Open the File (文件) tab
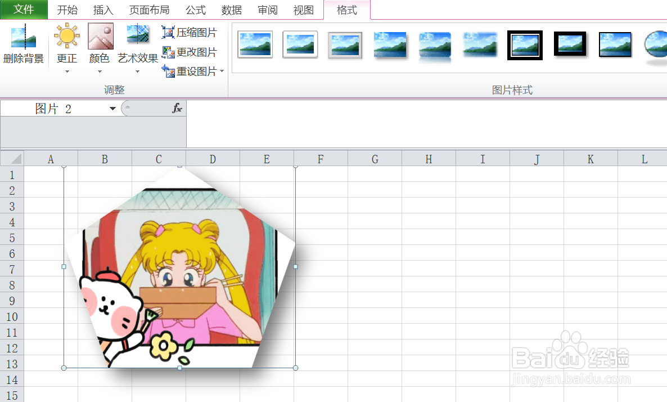The height and width of the screenshot is (402, 667). pos(24,10)
